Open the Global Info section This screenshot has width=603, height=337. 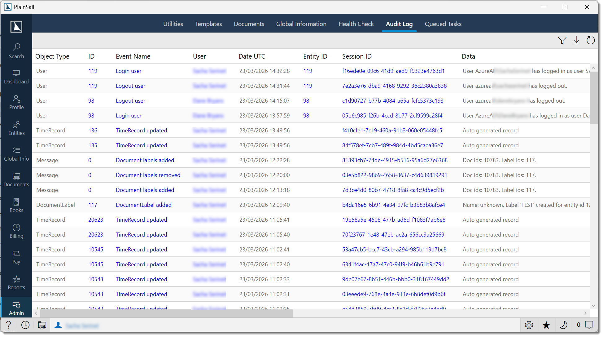coord(16,153)
